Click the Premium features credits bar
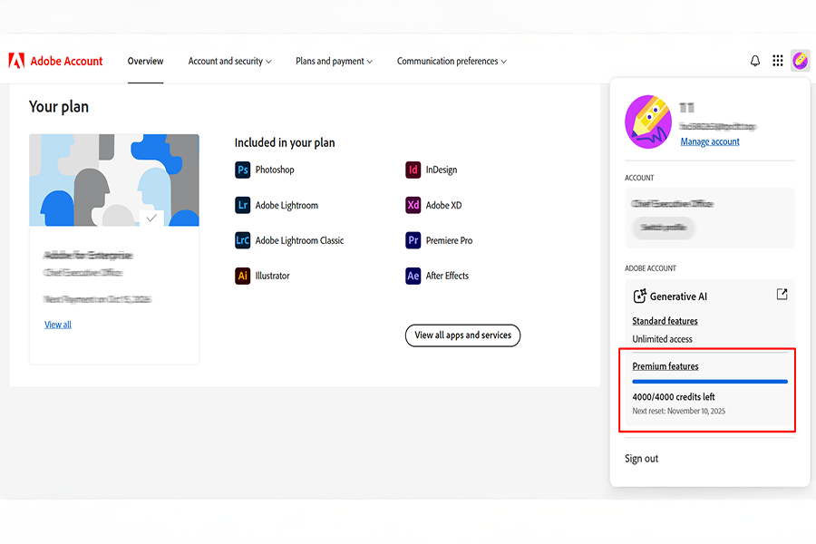Viewport: 816px width, 544px height. coord(710,382)
